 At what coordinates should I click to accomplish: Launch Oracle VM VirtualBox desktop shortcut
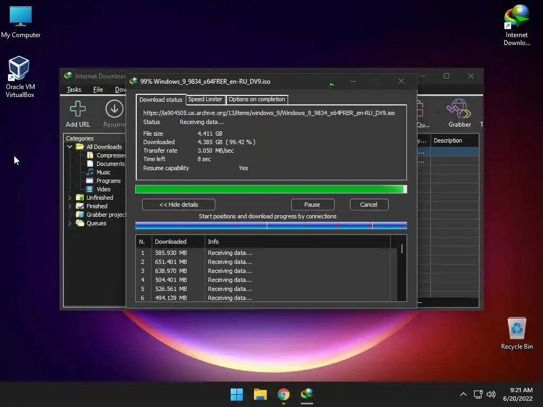coord(20,77)
